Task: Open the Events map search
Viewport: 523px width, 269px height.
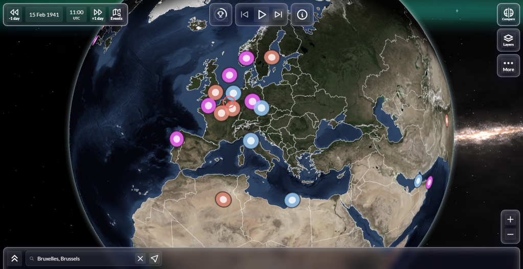Action: pyautogui.click(x=116, y=15)
